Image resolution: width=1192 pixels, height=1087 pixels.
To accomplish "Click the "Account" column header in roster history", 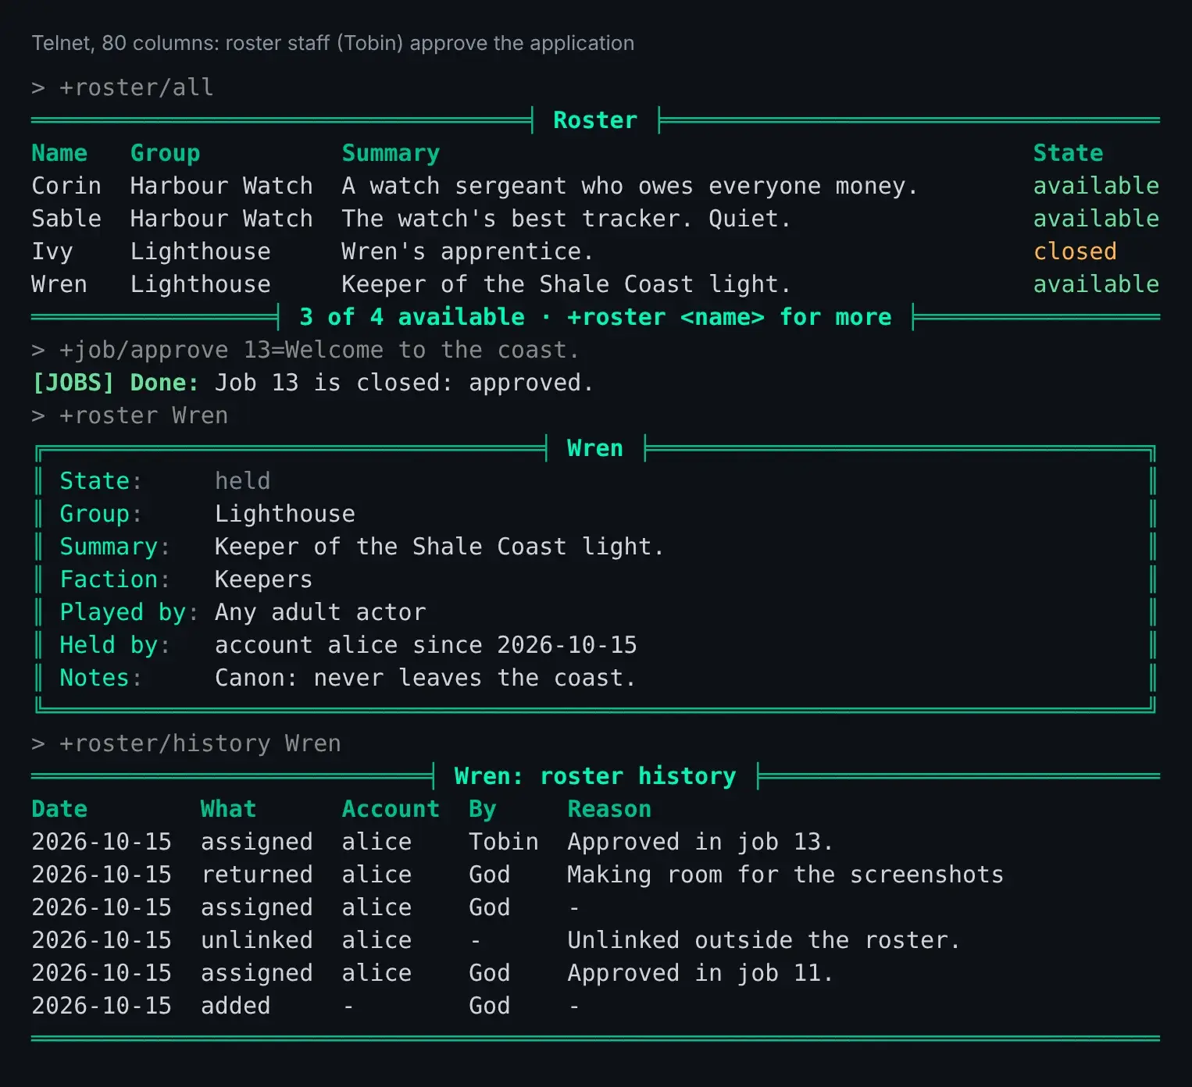I will pos(391,809).
